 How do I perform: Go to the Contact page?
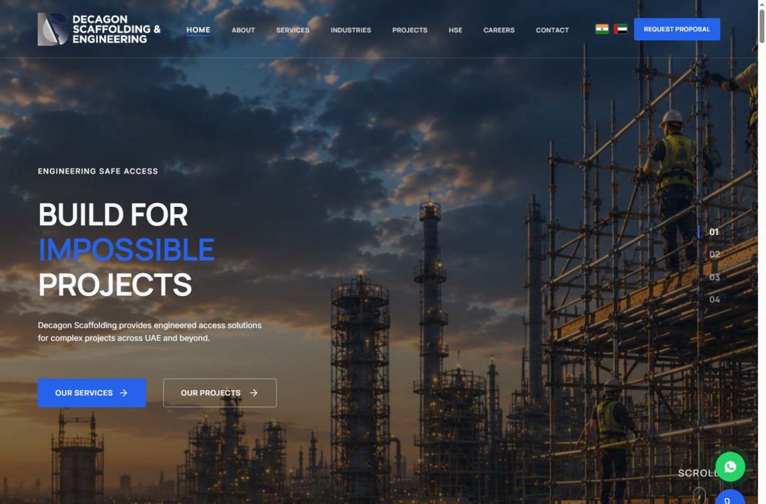tap(552, 30)
